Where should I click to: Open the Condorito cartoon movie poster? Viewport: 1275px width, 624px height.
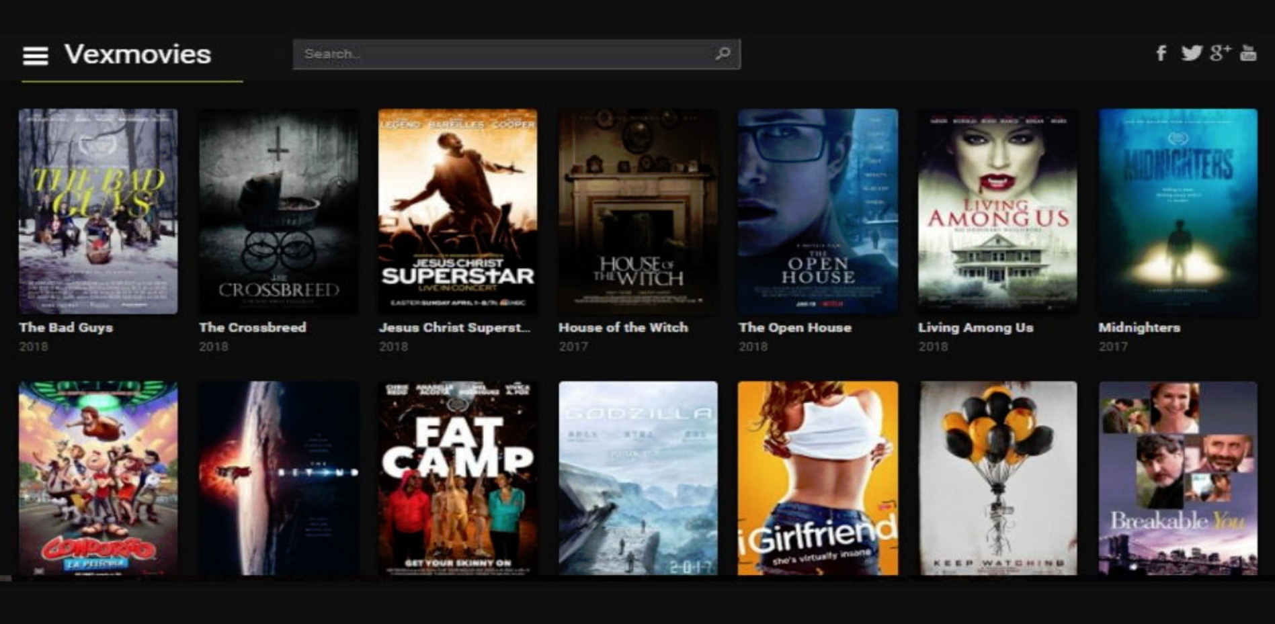(x=98, y=478)
